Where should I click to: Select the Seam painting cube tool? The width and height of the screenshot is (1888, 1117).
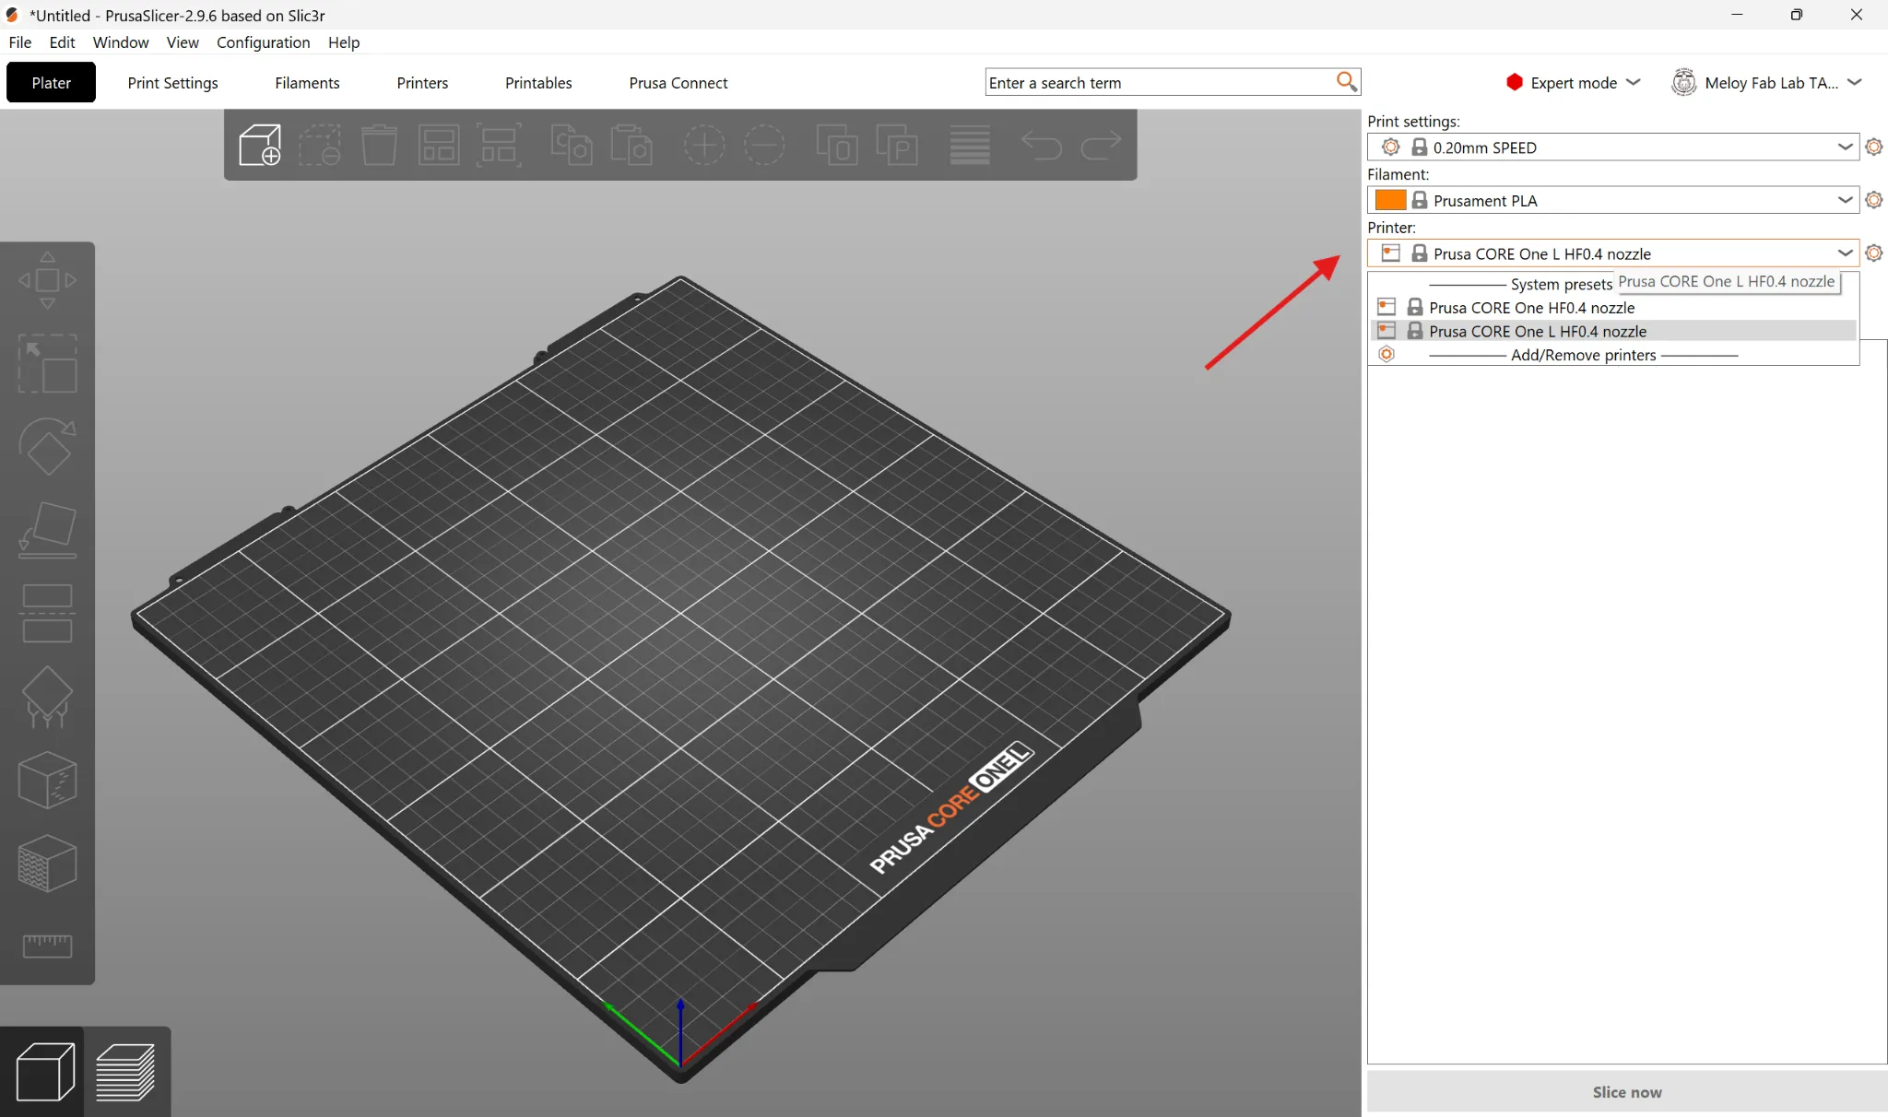tap(47, 780)
